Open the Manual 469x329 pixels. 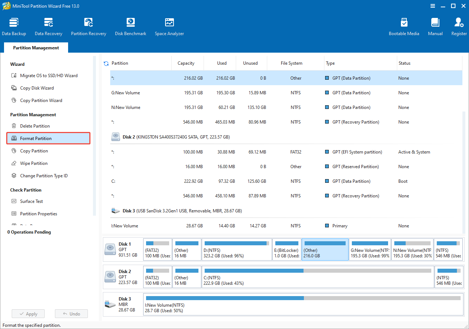click(x=435, y=26)
